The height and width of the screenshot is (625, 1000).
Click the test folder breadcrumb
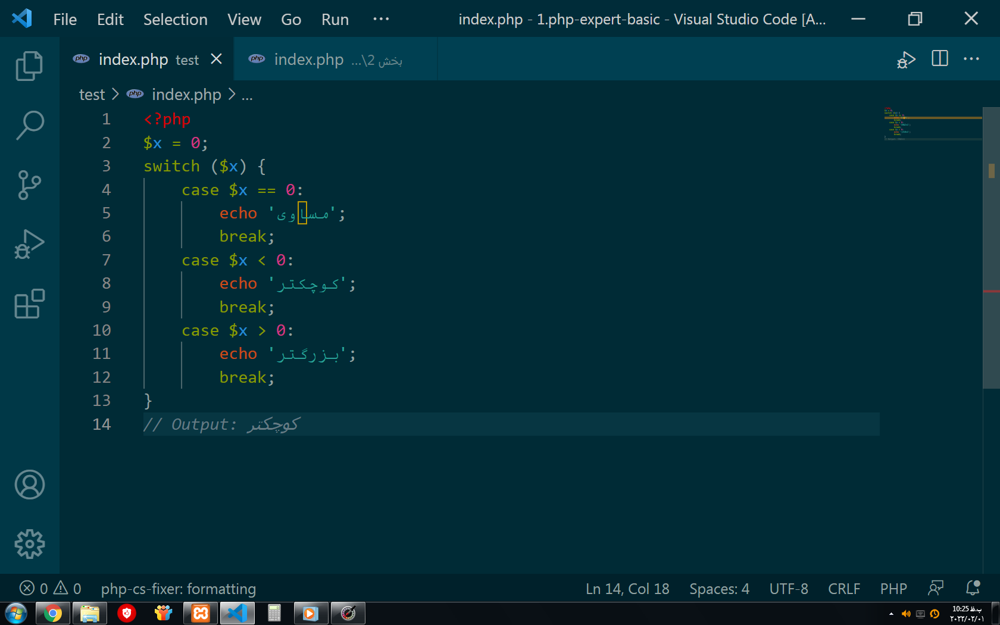point(92,95)
